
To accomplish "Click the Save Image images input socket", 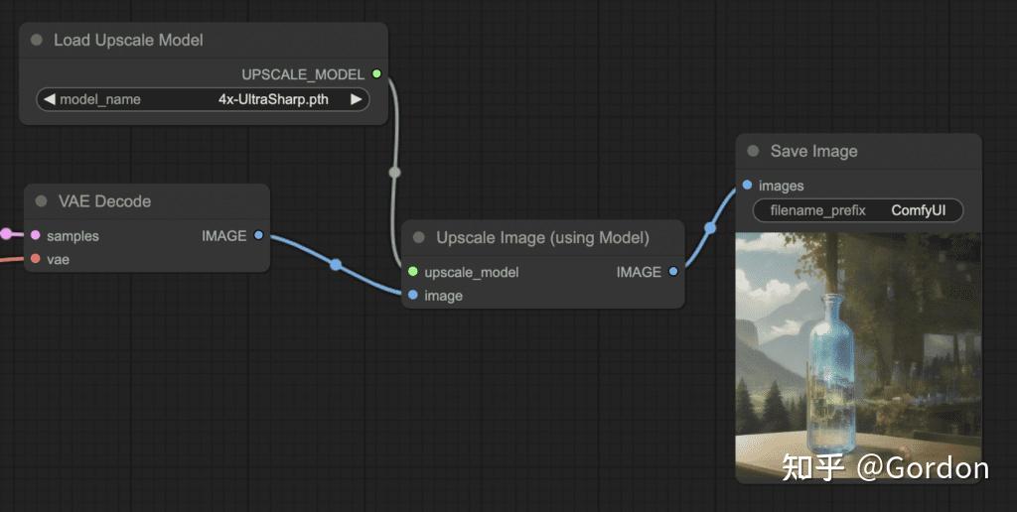I will point(747,186).
